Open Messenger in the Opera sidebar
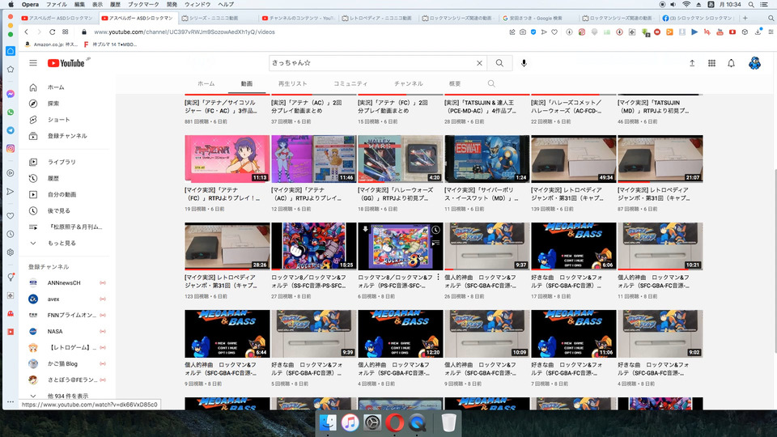 click(x=11, y=94)
